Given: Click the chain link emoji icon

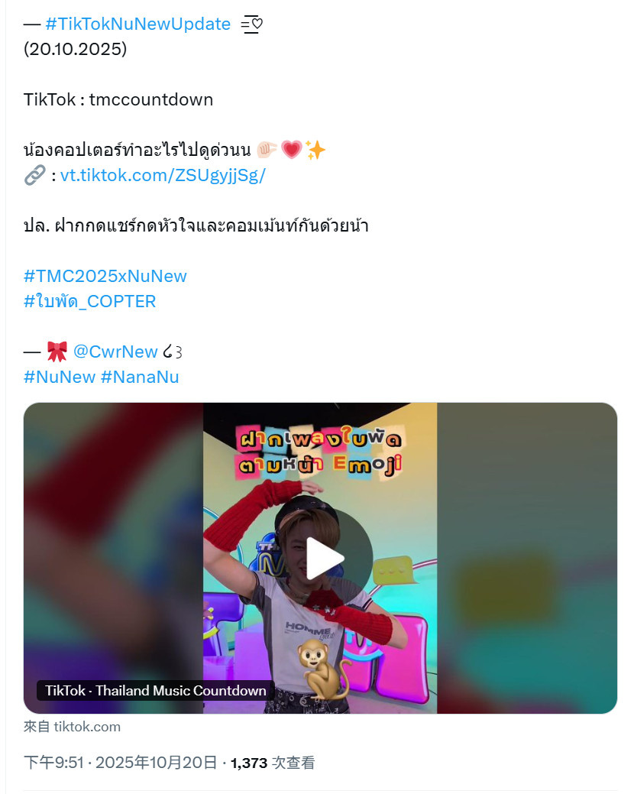Looking at the screenshot, I should click(x=35, y=175).
